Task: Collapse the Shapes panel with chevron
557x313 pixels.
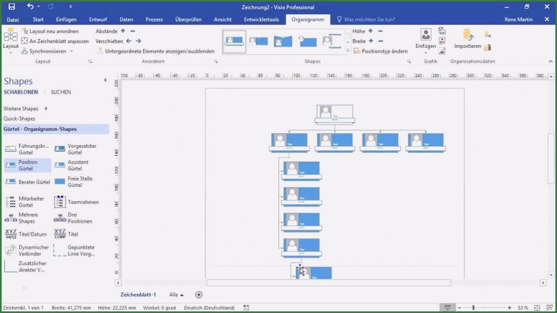Action: (105, 80)
